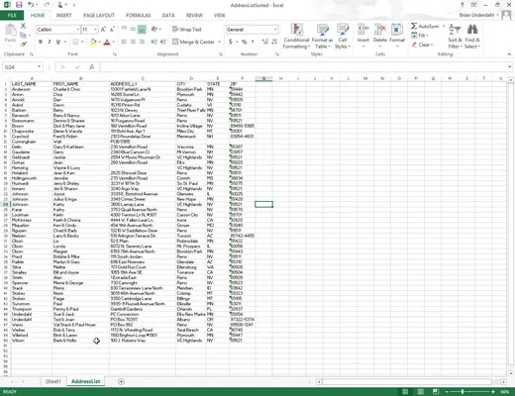The image size is (515, 396).
Task: Open the Name Box dropdown arrow
Action: 39,67
